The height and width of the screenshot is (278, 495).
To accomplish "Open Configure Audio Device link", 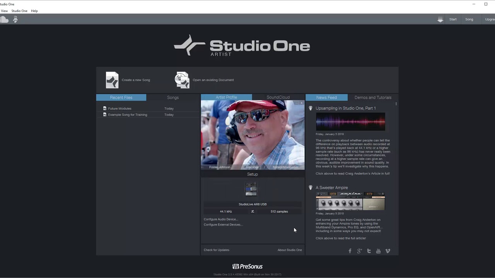I will click(x=221, y=219).
